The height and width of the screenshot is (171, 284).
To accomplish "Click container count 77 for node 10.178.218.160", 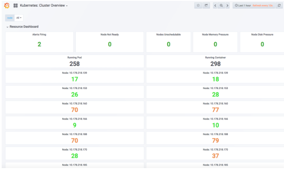I will click(215, 110).
